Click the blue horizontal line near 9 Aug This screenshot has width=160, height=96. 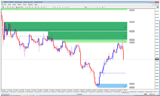[x=112, y=73]
